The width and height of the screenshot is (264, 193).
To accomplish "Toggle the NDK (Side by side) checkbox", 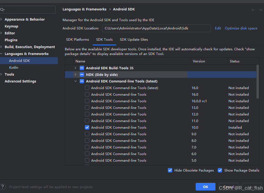I will click(82, 75).
